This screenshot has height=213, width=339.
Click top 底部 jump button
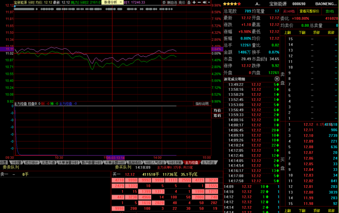tap(331, 32)
